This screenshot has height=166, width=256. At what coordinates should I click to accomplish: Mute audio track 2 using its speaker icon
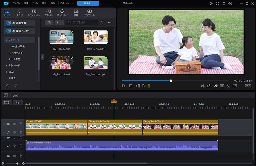pyautogui.click(x=14, y=145)
